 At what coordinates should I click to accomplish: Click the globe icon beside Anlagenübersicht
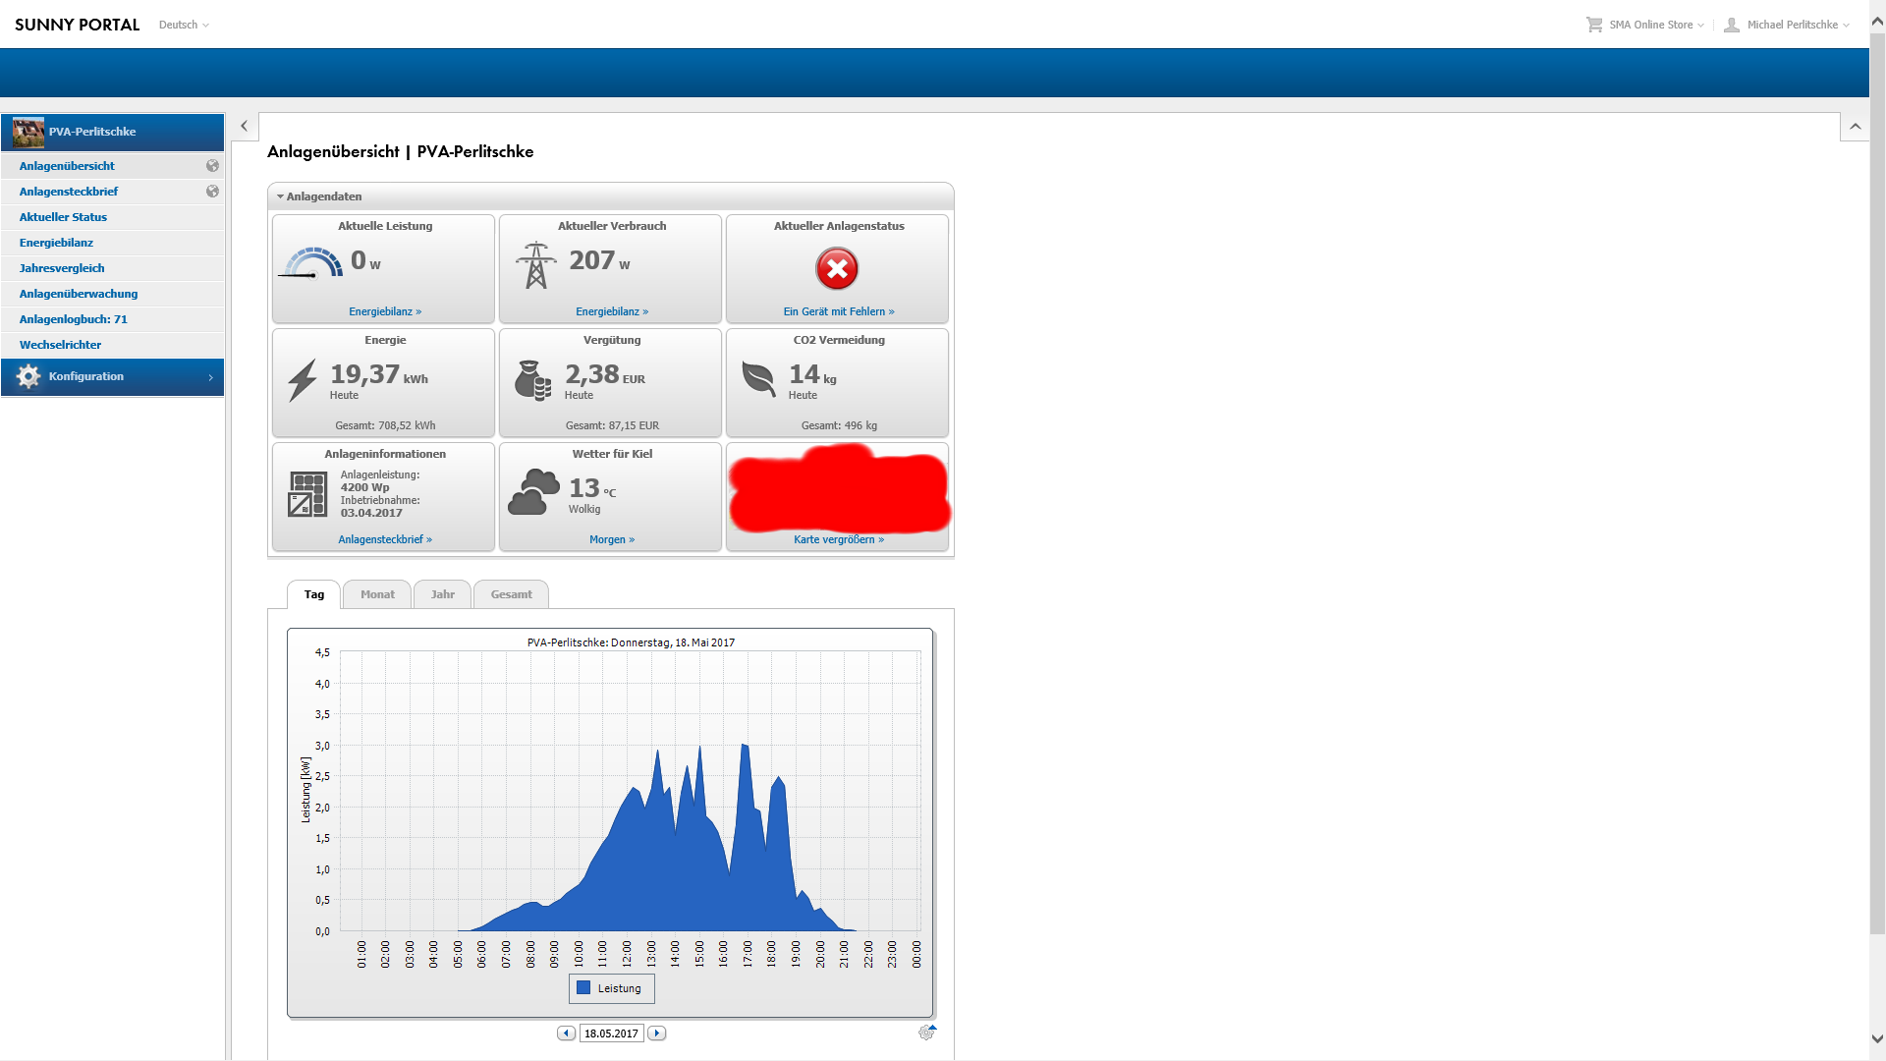[x=212, y=166]
